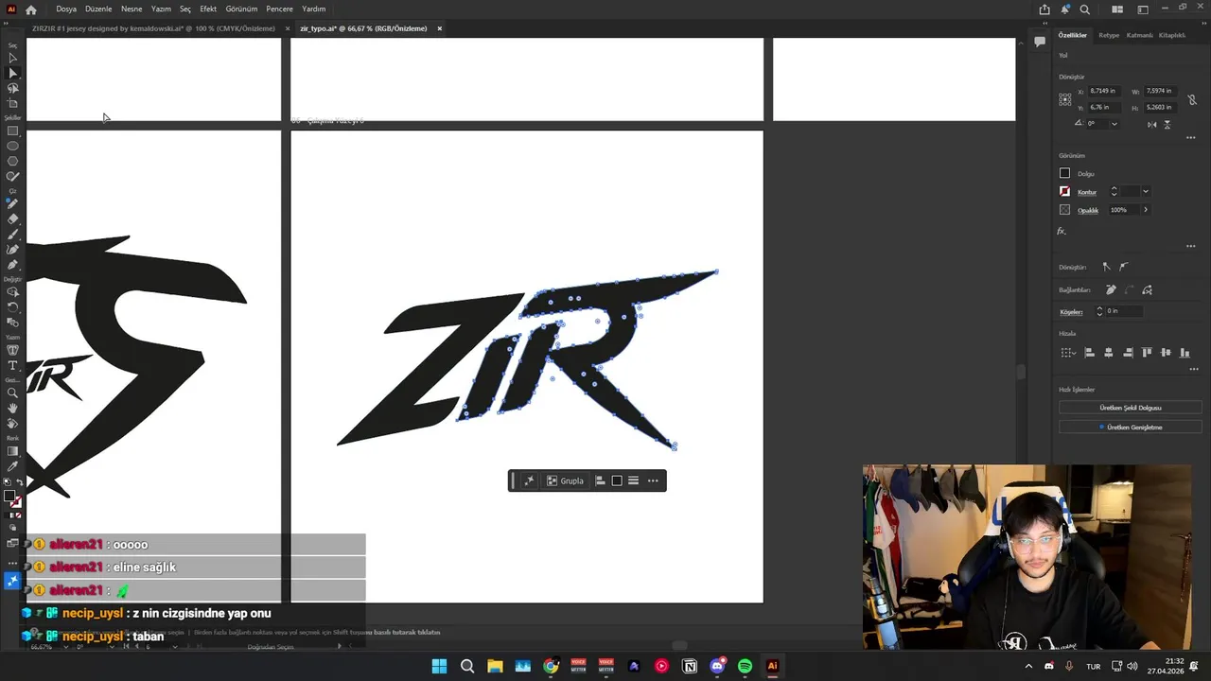Click Vertical Align Bottom in Hizala

(1185, 353)
